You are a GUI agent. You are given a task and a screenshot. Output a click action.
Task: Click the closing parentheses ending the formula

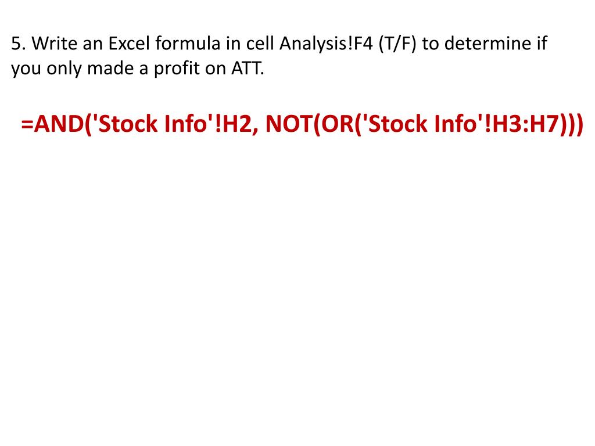[x=572, y=124]
